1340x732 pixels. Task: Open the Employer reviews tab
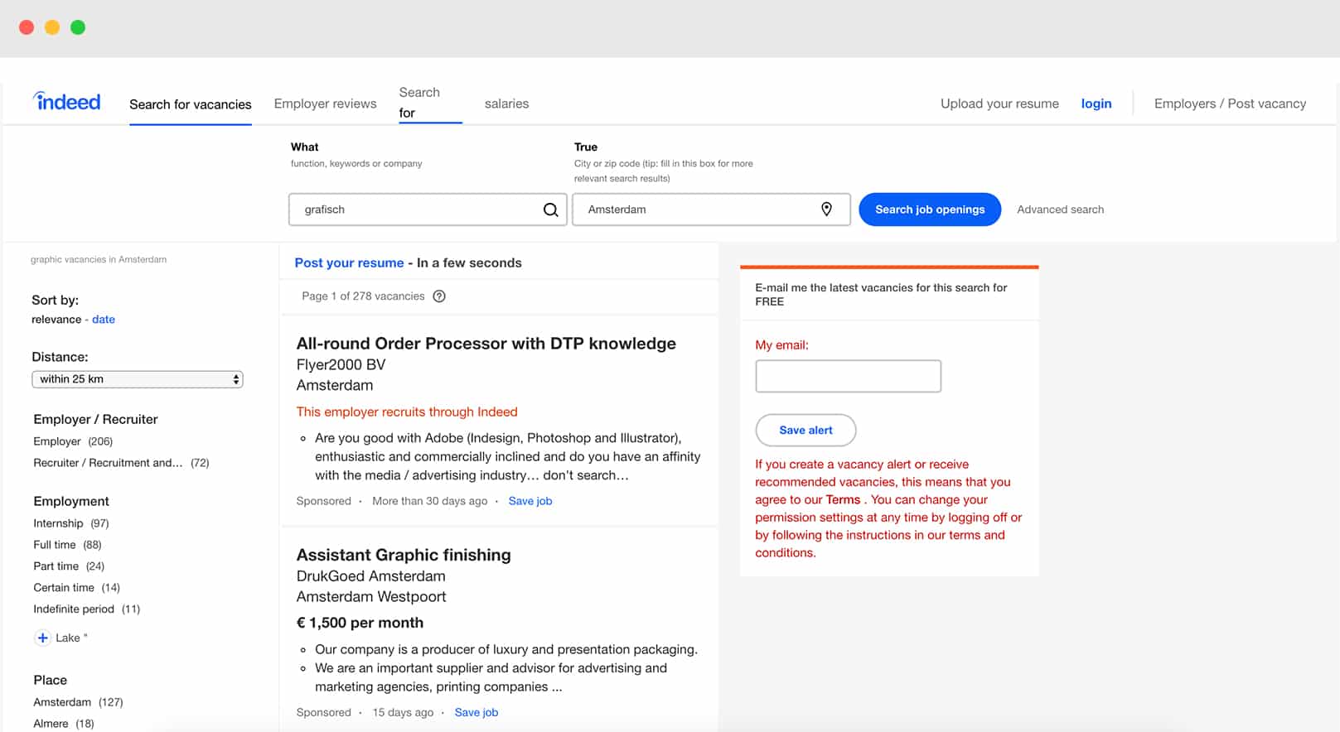click(x=325, y=104)
